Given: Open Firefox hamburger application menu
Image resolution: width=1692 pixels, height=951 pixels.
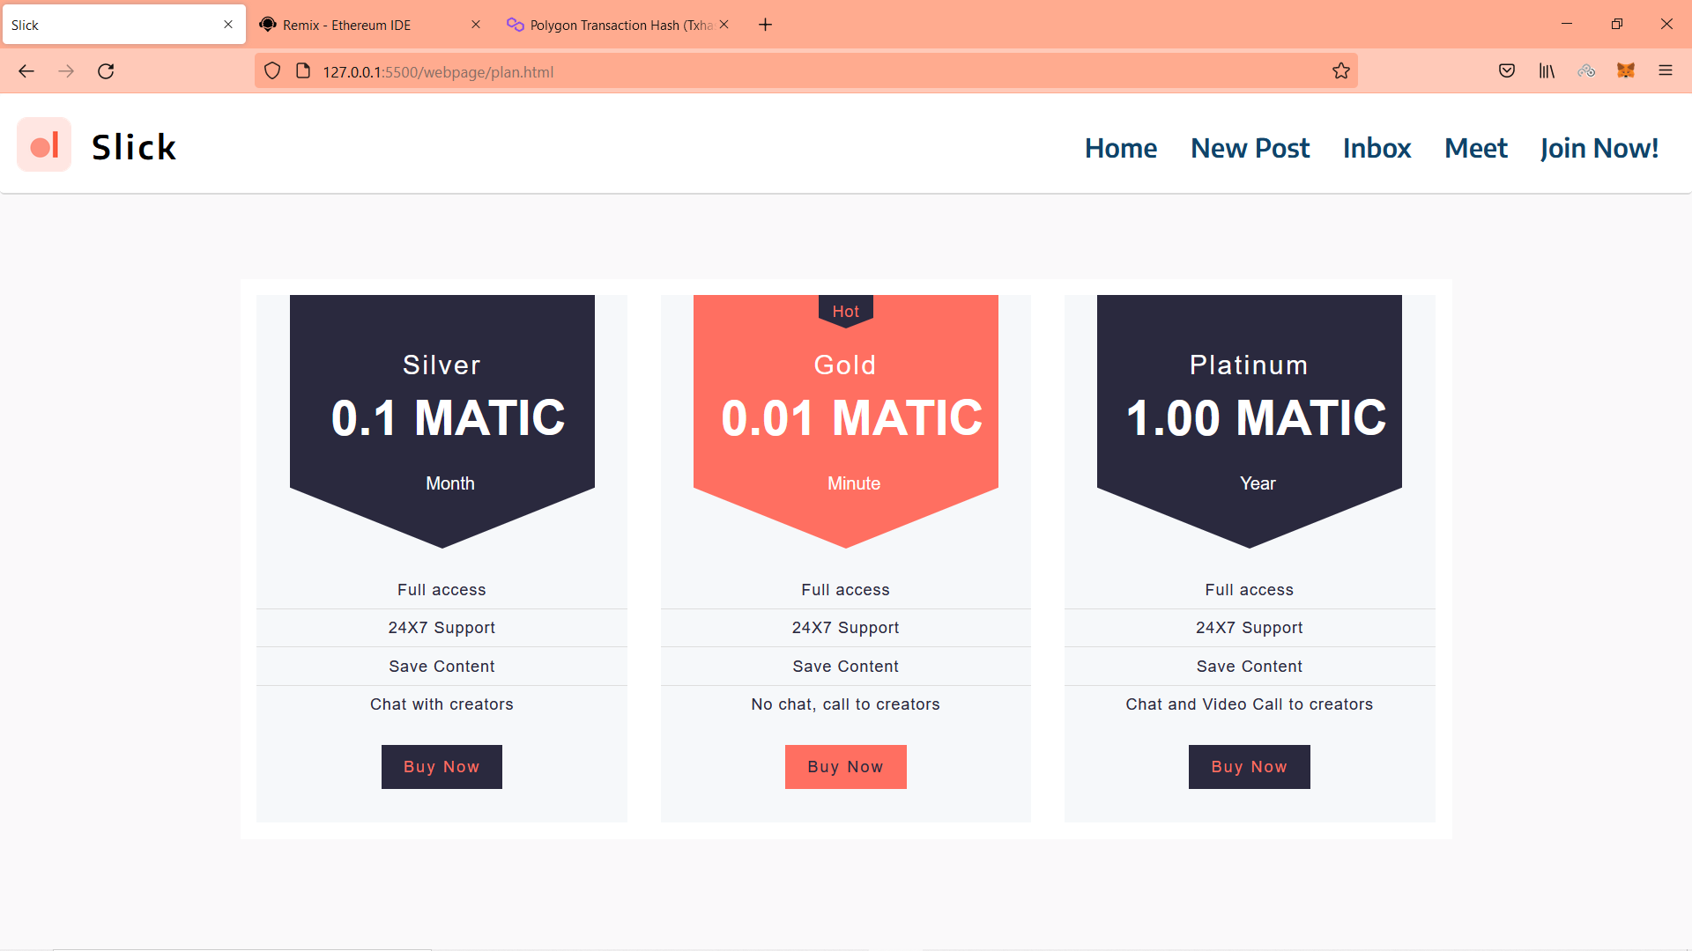Looking at the screenshot, I should [x=1666, y=71].
